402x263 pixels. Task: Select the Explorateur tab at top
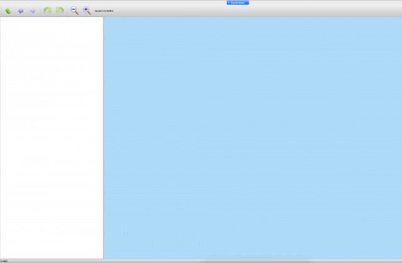point(238,3)
